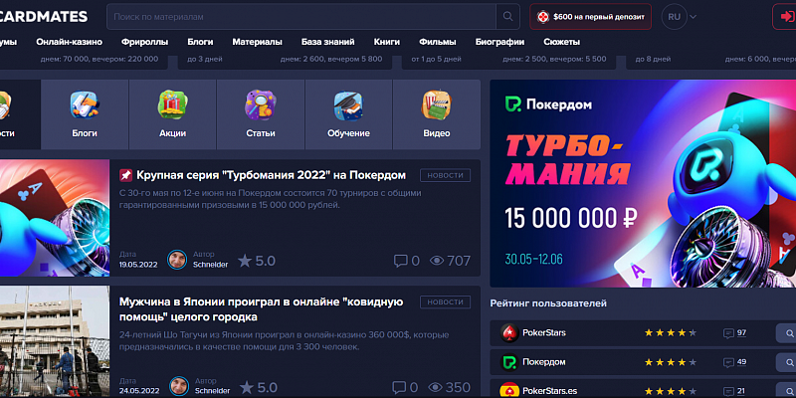Click PokerStars star rating in rating list
796x398 pixels.
pos(671,333)
